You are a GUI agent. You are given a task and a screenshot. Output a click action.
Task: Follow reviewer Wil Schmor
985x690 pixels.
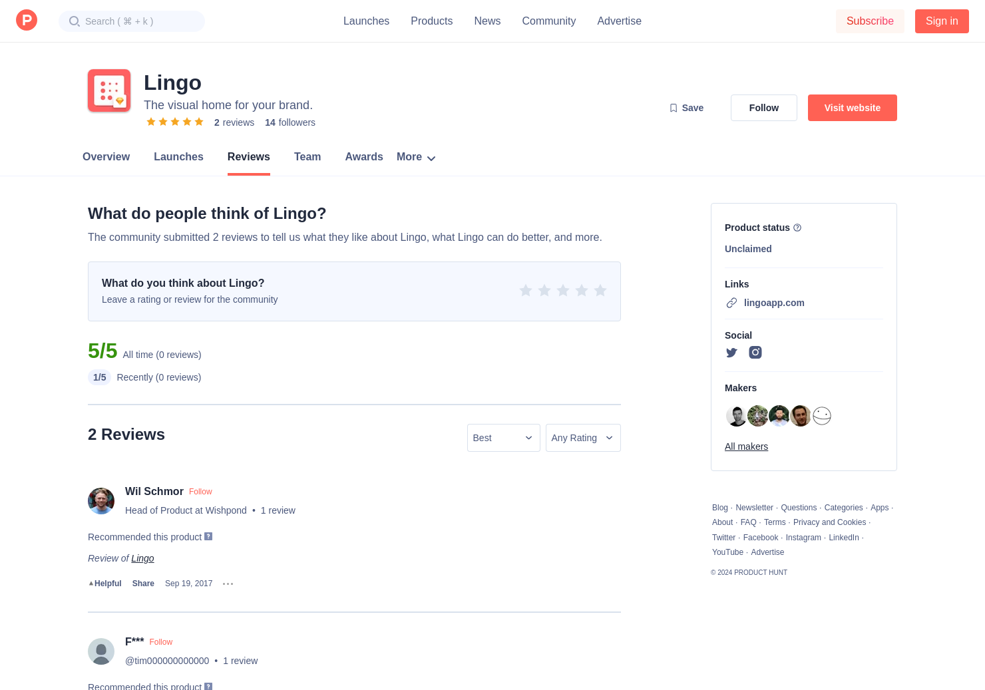pos(200,492)
